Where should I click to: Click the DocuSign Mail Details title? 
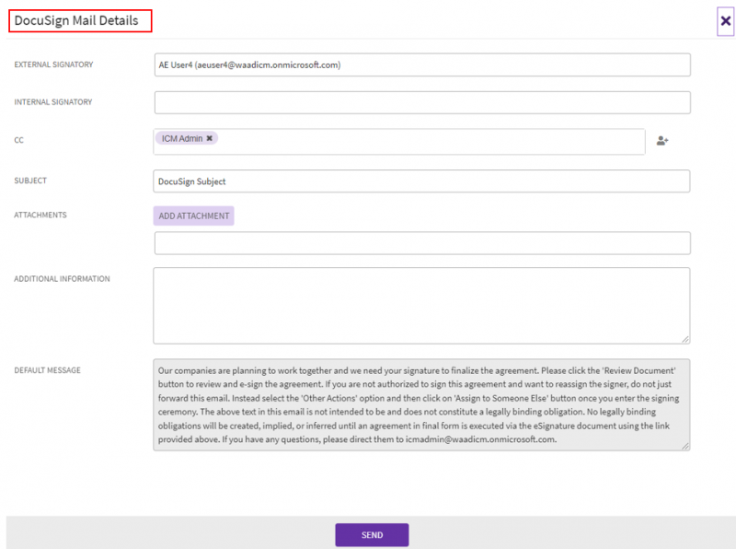(x=76, y=20)
